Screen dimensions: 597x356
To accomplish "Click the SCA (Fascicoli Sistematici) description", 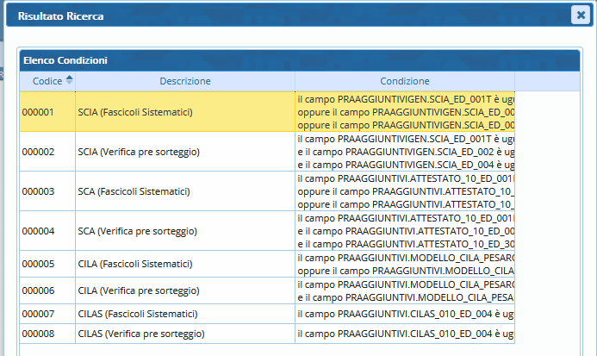I will (134, 191).
